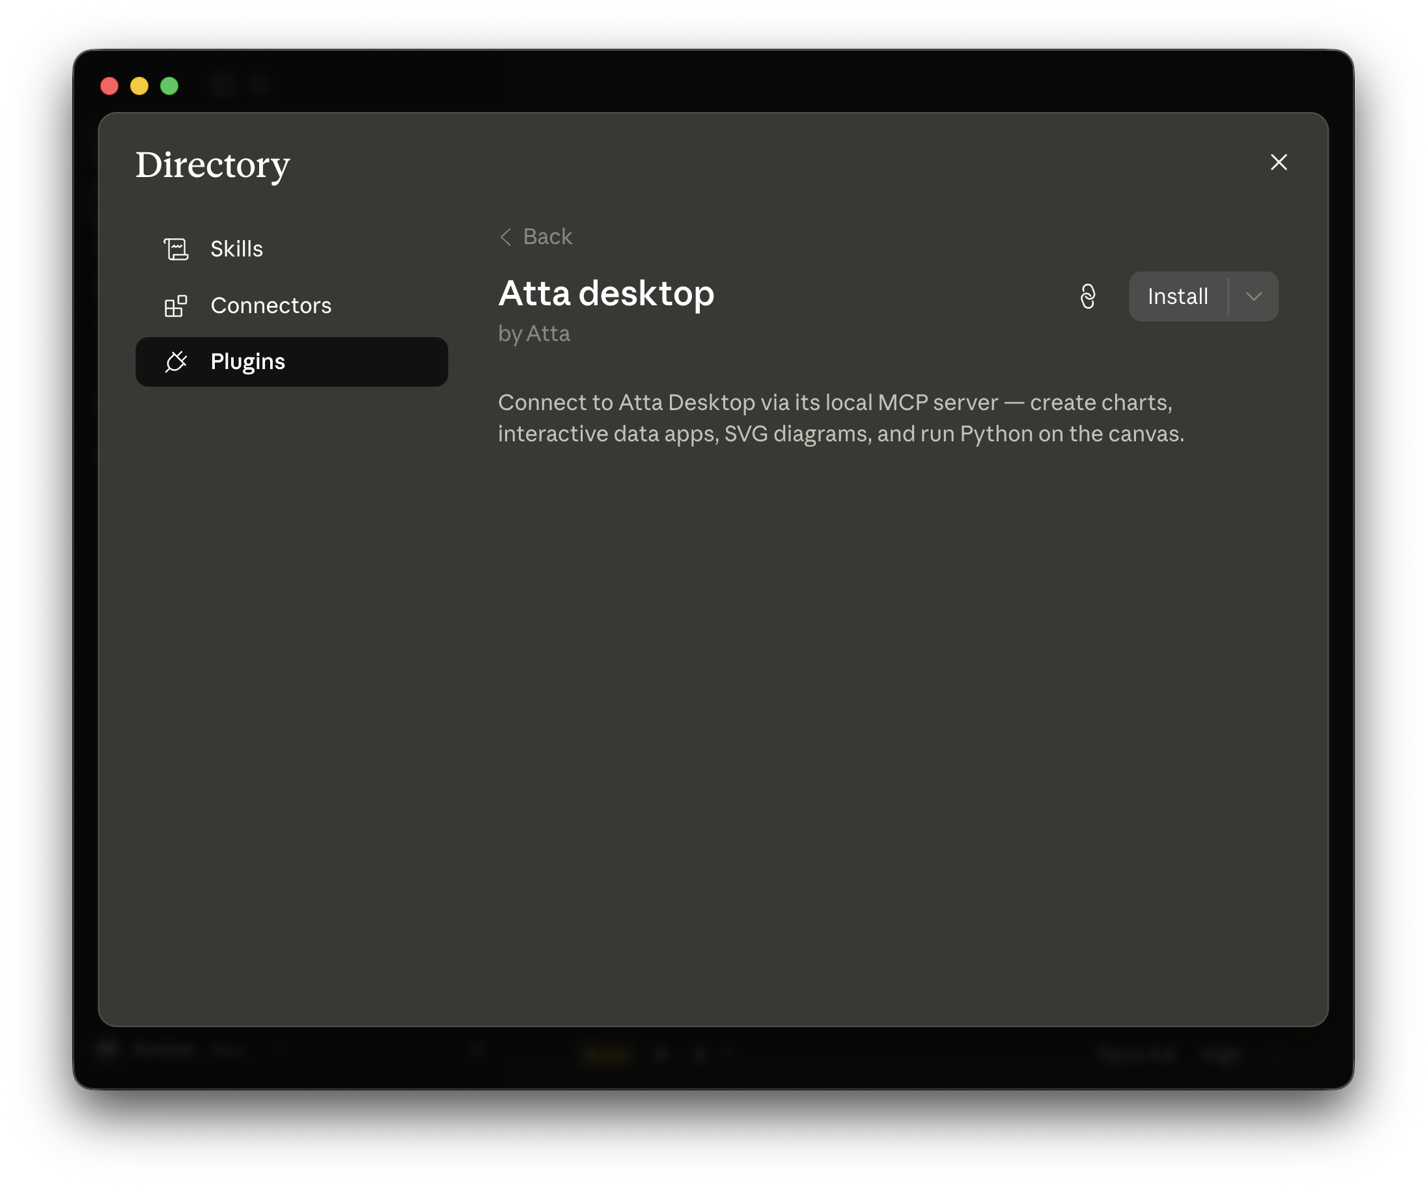Image resolution: width=1427 pixels, height=1186 pixels.
Task: Copy the plugin link via chain icon
Action: pyautogui.click(x=1088, y=297)
